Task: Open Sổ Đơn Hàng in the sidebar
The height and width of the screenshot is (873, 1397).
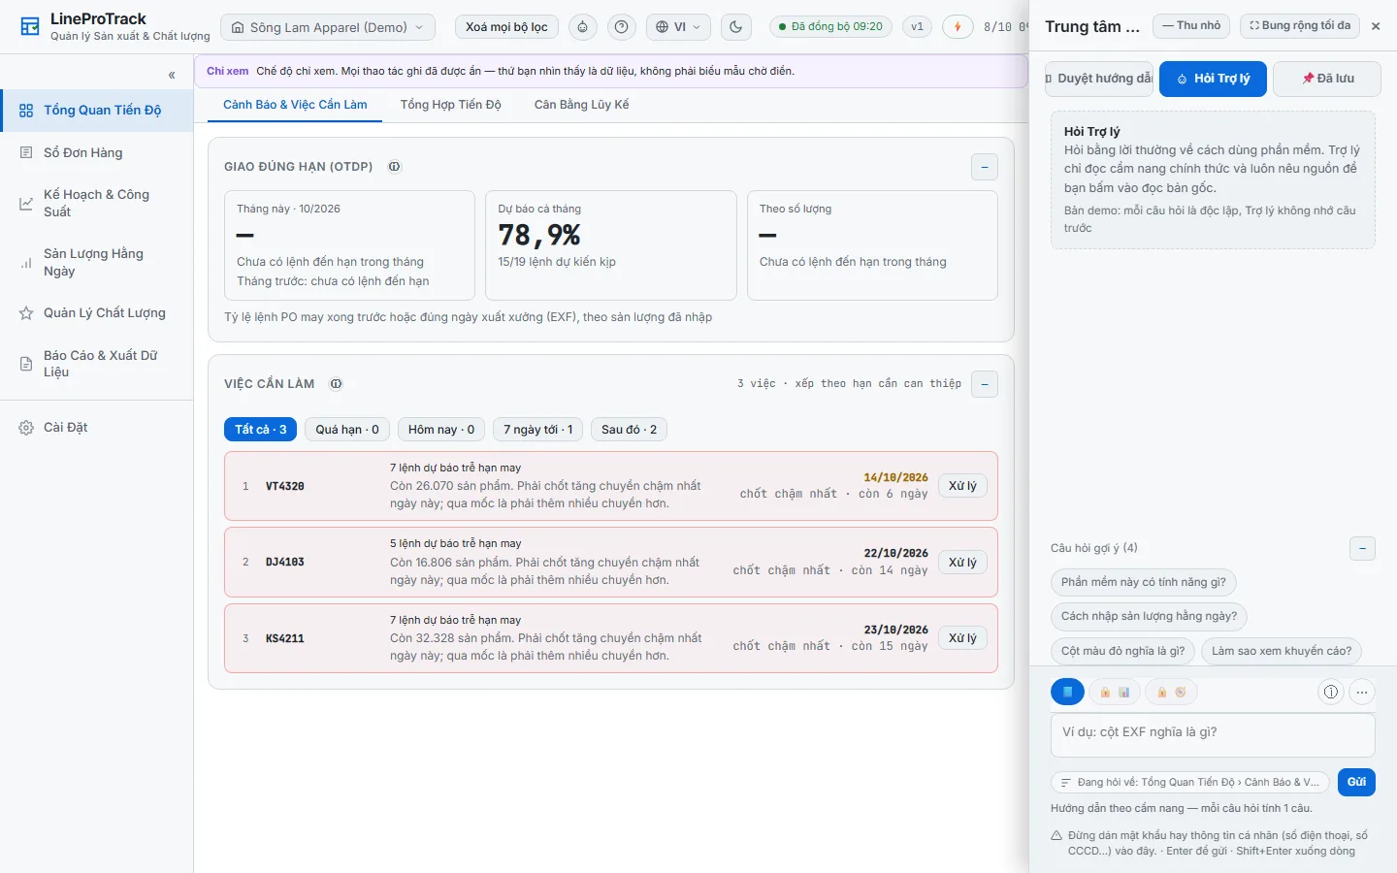Action: click(97, 152)
